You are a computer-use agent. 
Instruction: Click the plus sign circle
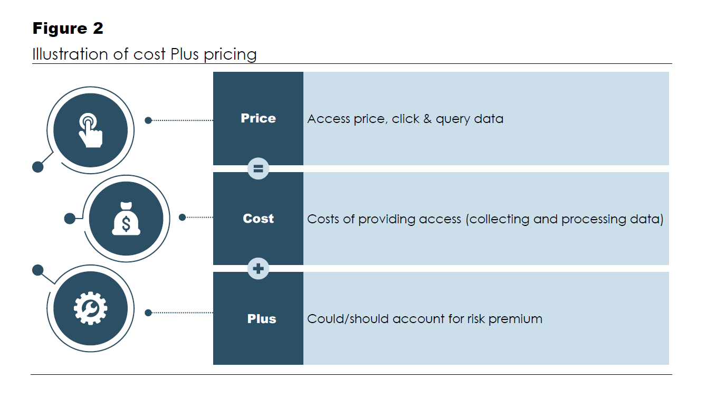click(x=258, y=269)
